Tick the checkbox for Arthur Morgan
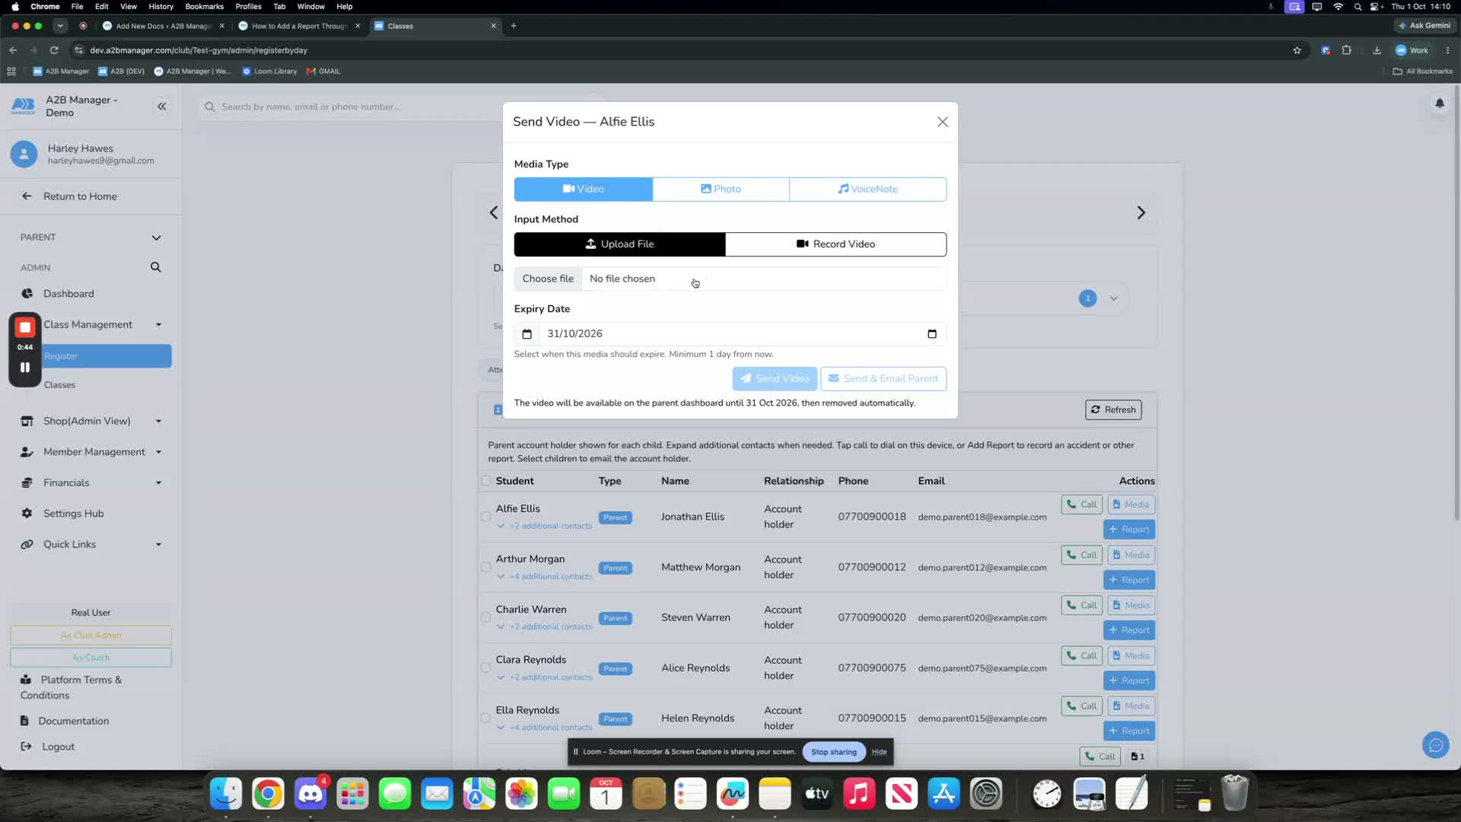 pyautogui.click(x=485, y=567)
